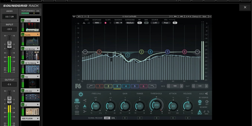Switch global release to MNL
The image size is (252, 126).
tap(113, 118)
